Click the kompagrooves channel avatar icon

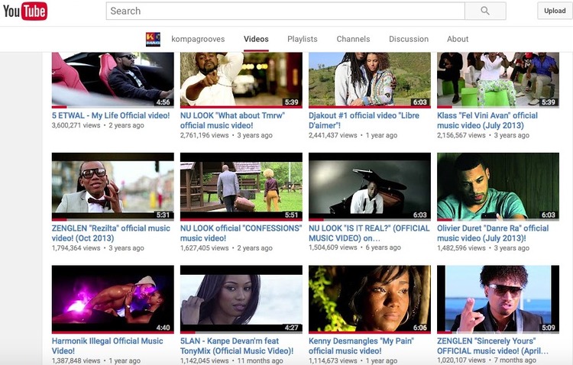pyautogui.click(x=153, y=39)
